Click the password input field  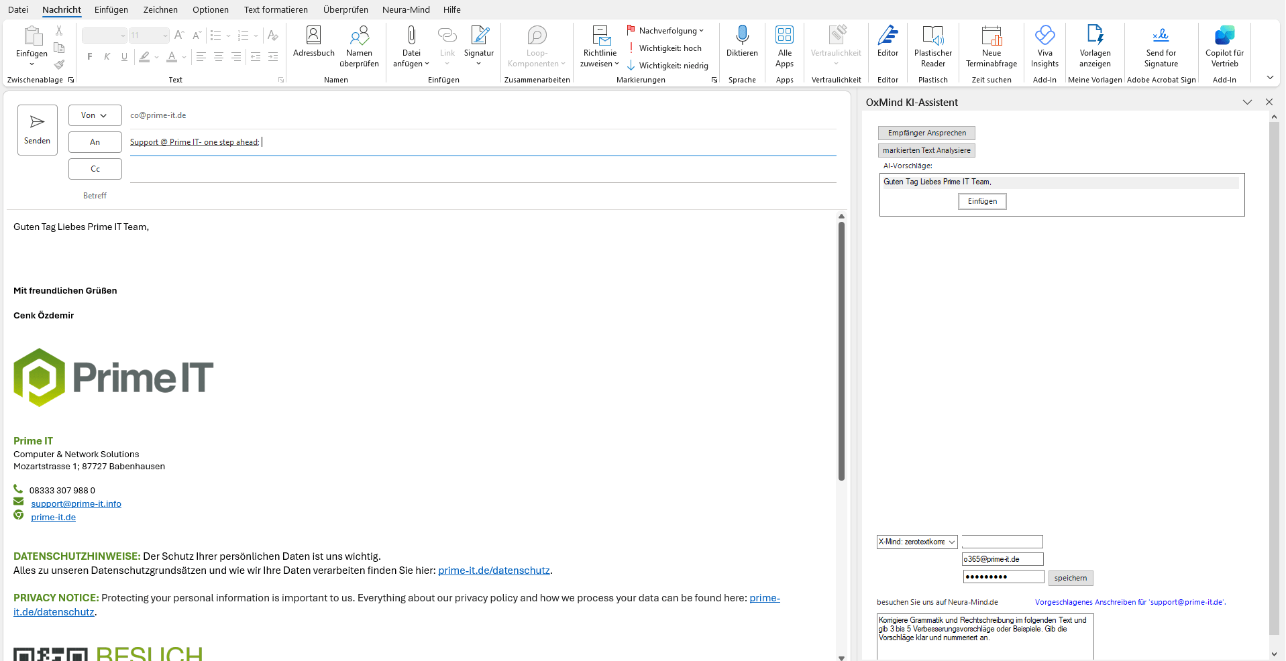click(x=1004, y=577)
